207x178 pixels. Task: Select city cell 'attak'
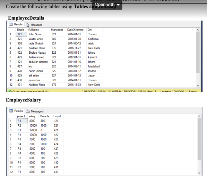click(94, 43)
